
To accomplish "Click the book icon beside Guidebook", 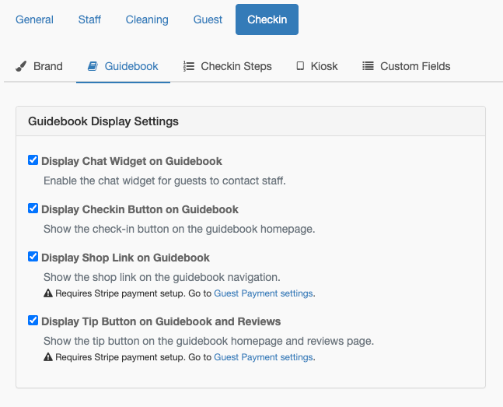I will click(x=93, y=66).
